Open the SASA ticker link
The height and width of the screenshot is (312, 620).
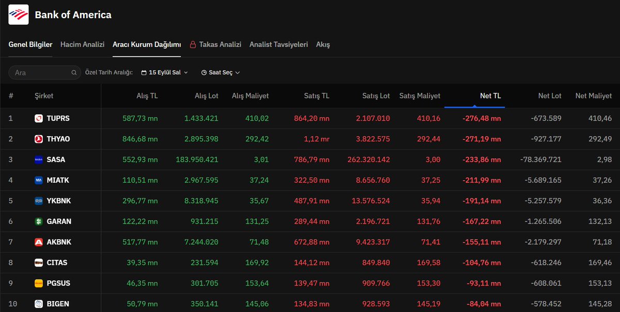pyautogui.click(x=56, y=160)
